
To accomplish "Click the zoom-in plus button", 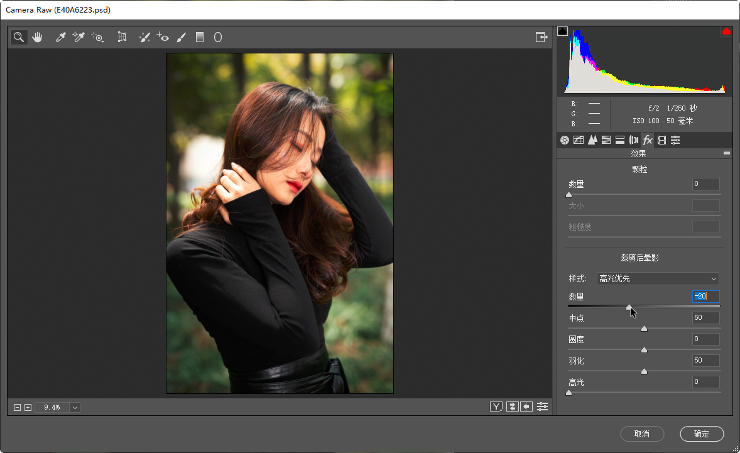I will (28, 408).
